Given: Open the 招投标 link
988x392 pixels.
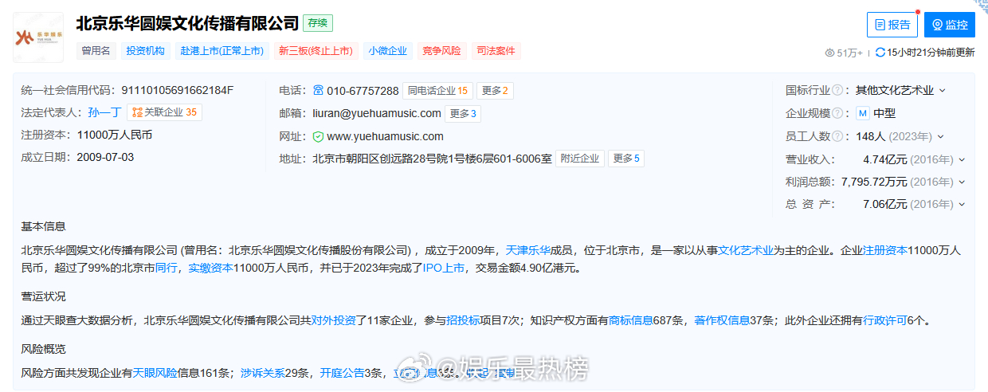Looking at the screenshot, I should pyautogui.click(x=463, y=321).
